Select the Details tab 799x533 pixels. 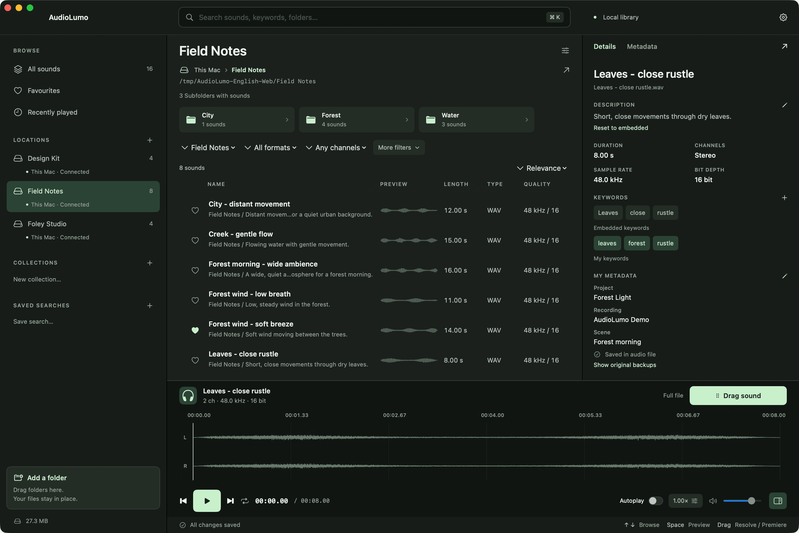[604, 47]
